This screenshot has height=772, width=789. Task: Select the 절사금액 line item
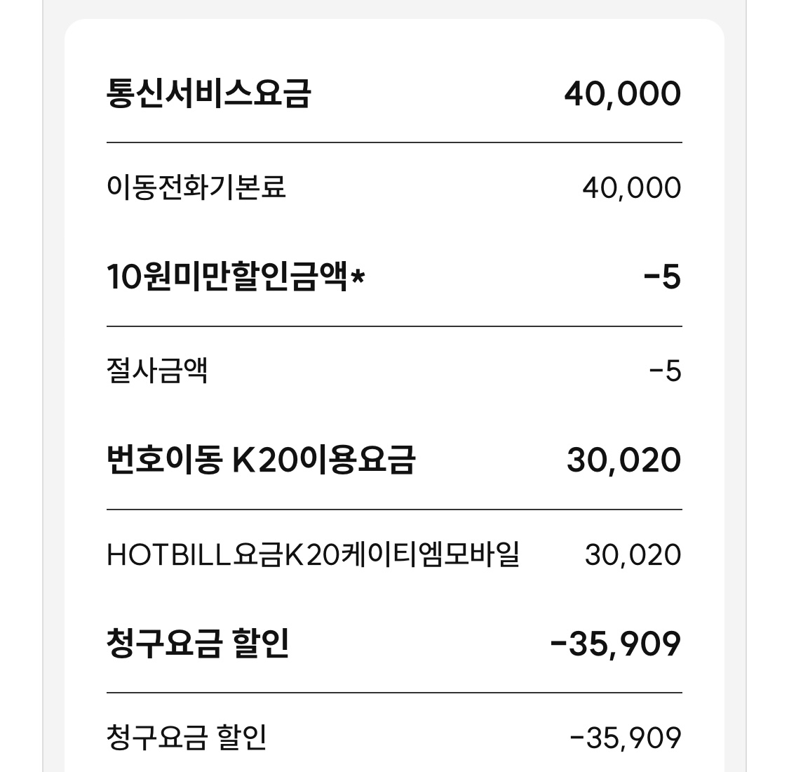[157, 371]
